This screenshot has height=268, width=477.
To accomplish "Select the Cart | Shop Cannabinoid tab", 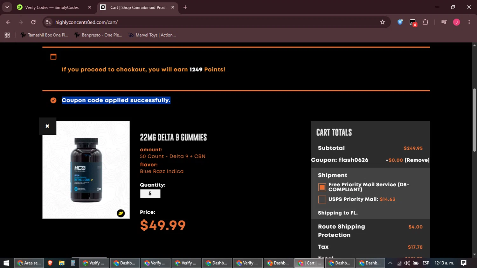I will coord(138,7).
